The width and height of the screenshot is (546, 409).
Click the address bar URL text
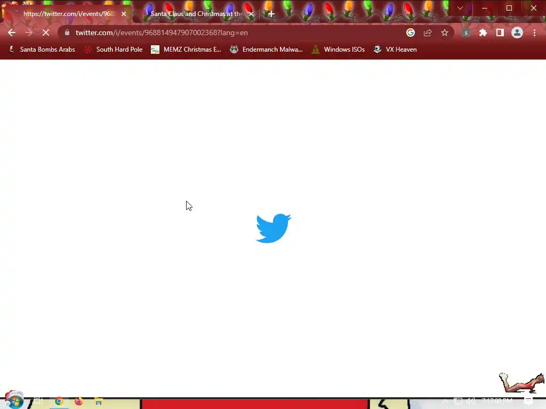click(x=162, y=32)
